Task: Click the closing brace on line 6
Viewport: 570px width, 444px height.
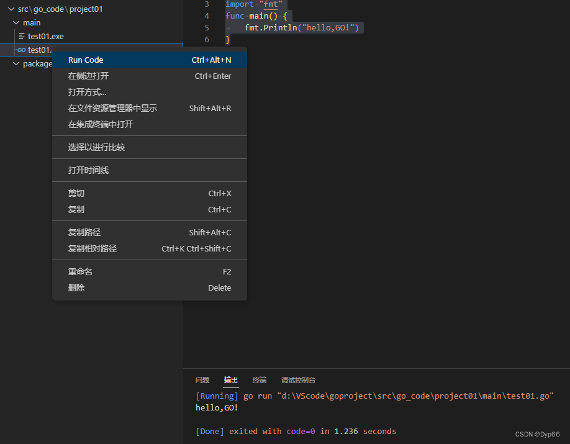Action: pos(228,39)
